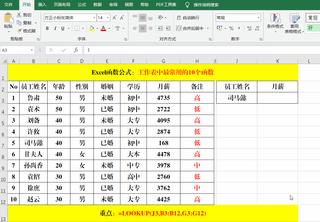Click the accounting number format icon

pos(220,28)
